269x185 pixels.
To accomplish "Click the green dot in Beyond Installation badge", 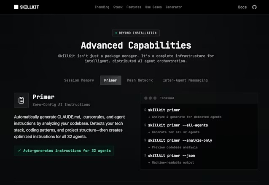I will (x=116, y=33).
